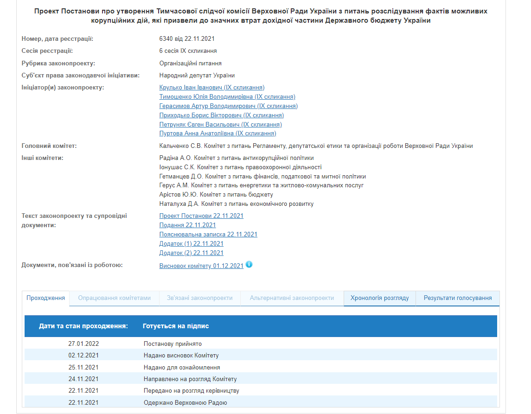The width and height of the screenshot is (531, 414).
Task: Click the Проект Постанови page title
Action: (x=261, y=16)
